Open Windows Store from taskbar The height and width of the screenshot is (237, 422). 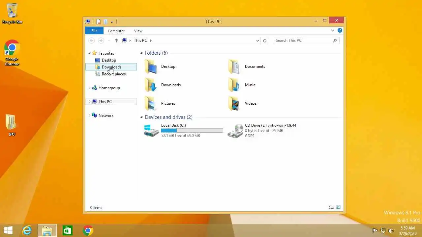[68, 230]
